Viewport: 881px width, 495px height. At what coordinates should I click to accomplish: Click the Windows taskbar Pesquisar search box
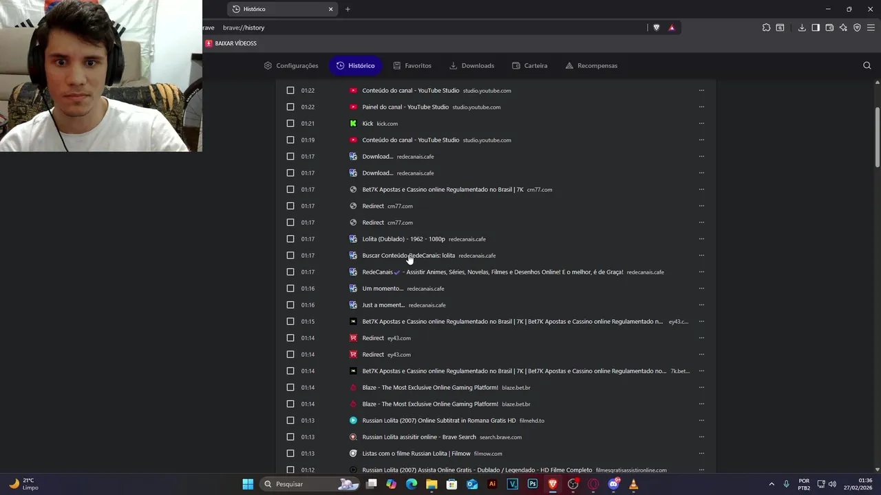tap(310, 484)
